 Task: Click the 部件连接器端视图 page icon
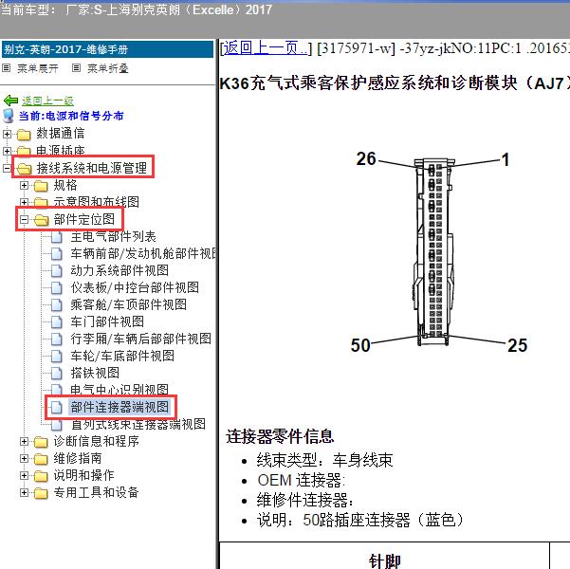point(57,407)
